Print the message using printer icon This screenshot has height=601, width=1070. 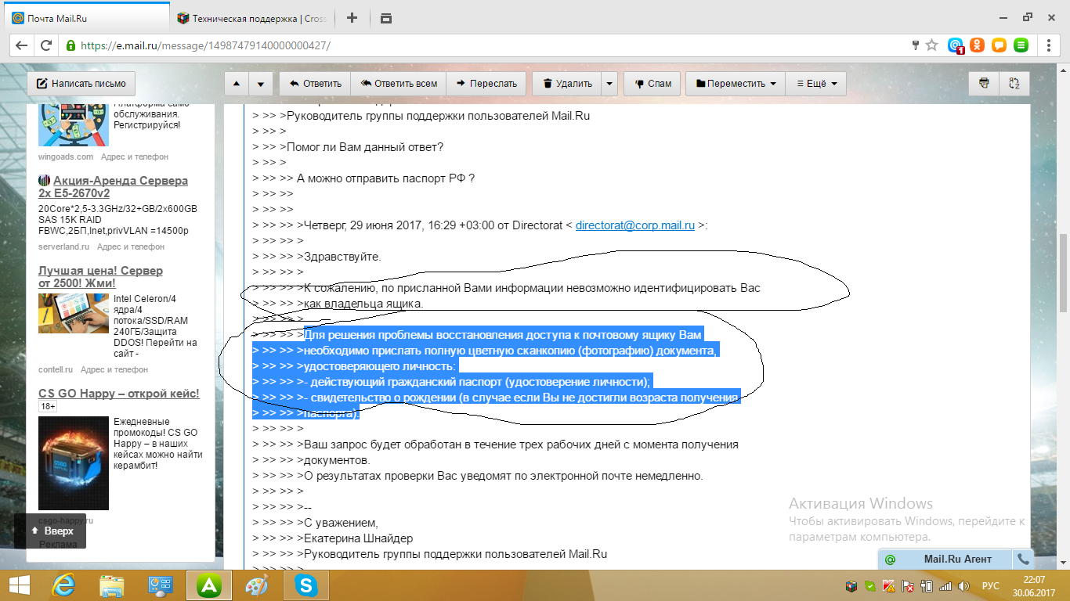pyautogui.click(x=985, y=84)
